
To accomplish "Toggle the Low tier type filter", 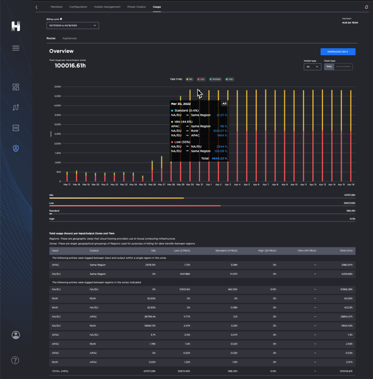I will pos(201,79).
